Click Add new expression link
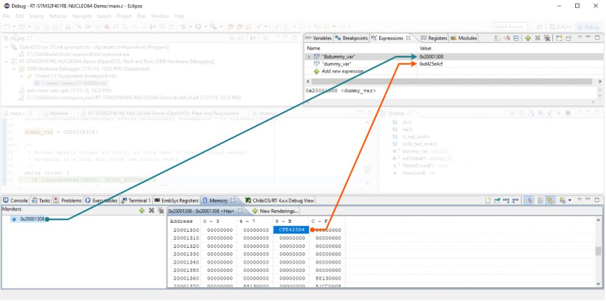The height and width of the screenshot is (301, 606). tap(343, 71)
